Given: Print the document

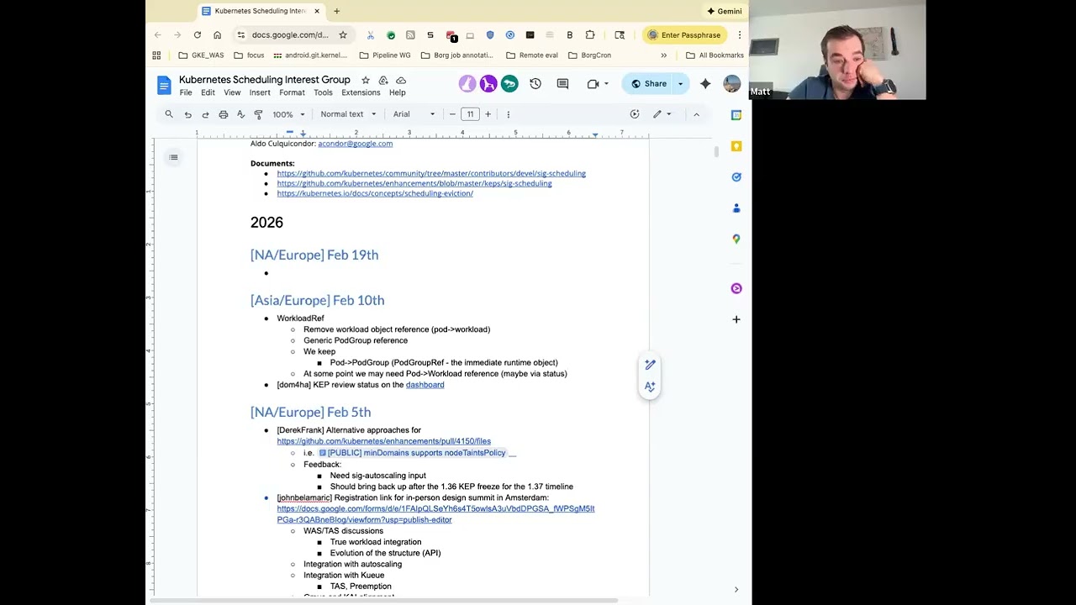Looking at the screenshot, I should point(223,114).
